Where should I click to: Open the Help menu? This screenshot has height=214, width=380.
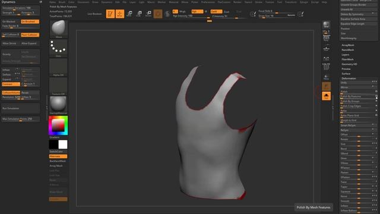(x=324, y=2)
